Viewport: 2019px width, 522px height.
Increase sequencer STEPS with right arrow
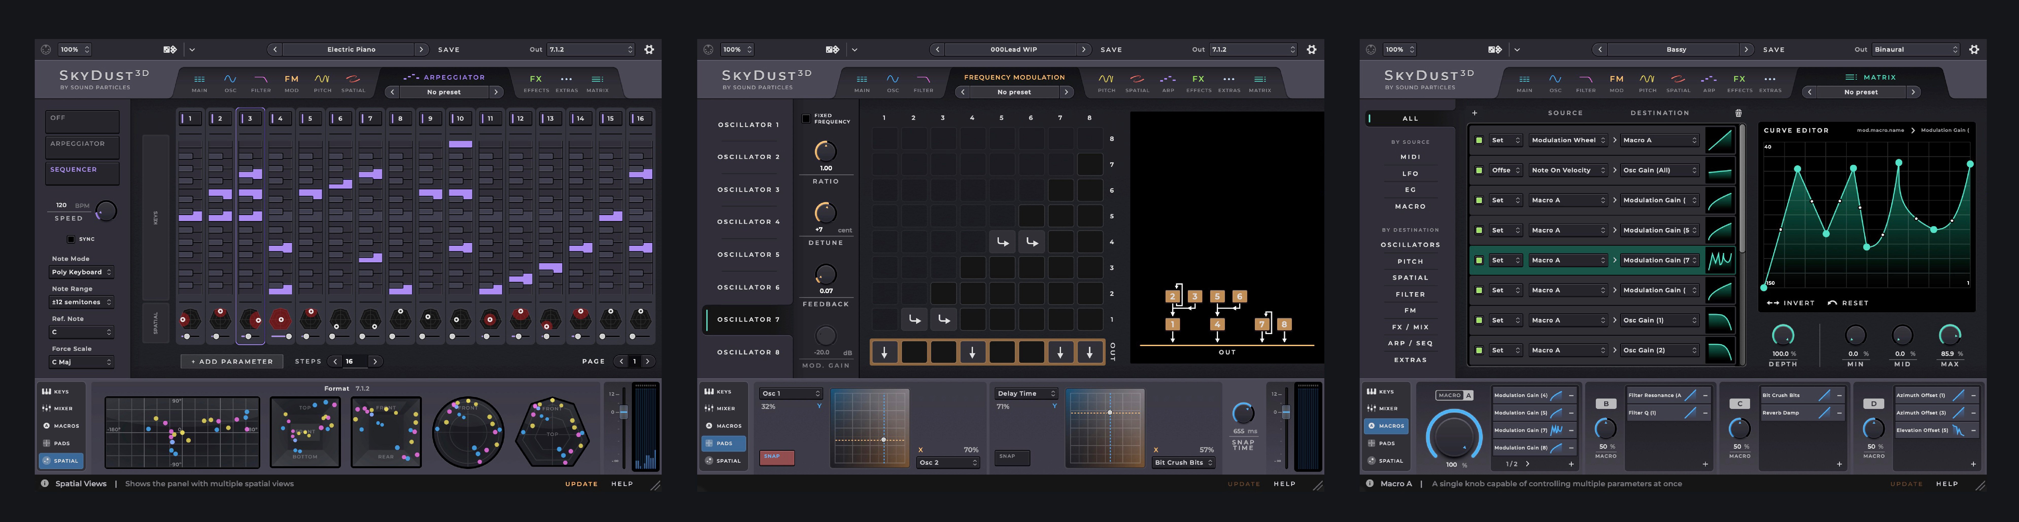click(375, 361)
